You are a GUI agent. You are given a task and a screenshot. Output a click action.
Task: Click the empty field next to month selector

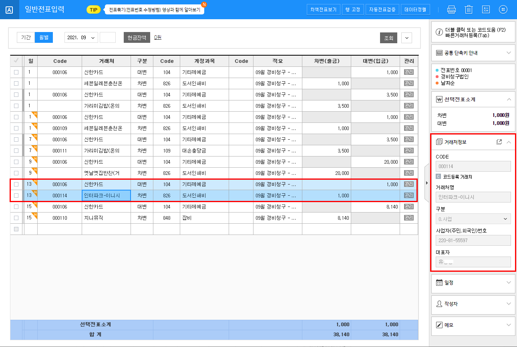click(x=107, y=38)
